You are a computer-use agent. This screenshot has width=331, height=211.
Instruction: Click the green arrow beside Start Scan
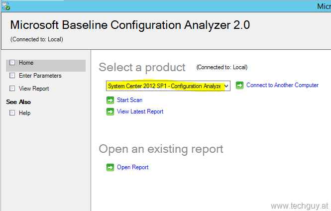(x=110, y=100)
